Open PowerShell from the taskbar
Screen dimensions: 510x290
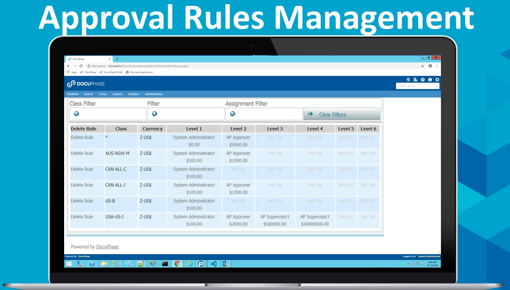92,264
